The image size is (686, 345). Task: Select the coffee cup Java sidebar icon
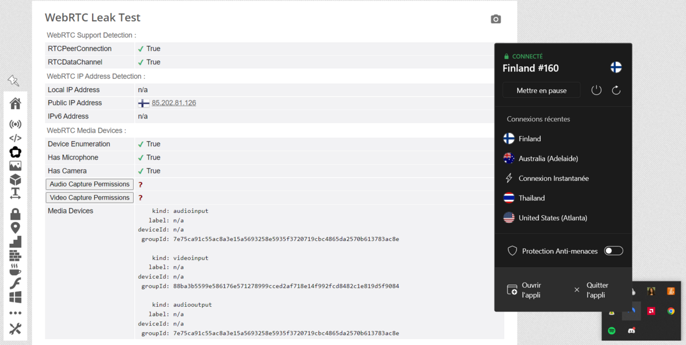click(15, 269)
